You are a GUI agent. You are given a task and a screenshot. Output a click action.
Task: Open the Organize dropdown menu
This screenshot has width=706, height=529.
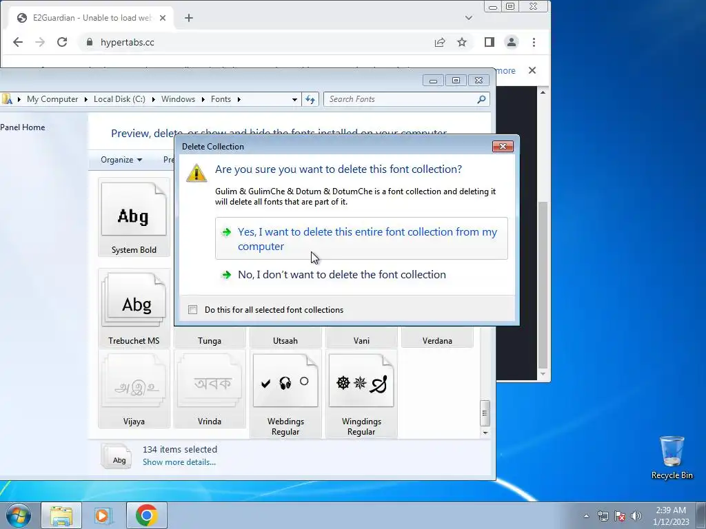tap(121, 160)
